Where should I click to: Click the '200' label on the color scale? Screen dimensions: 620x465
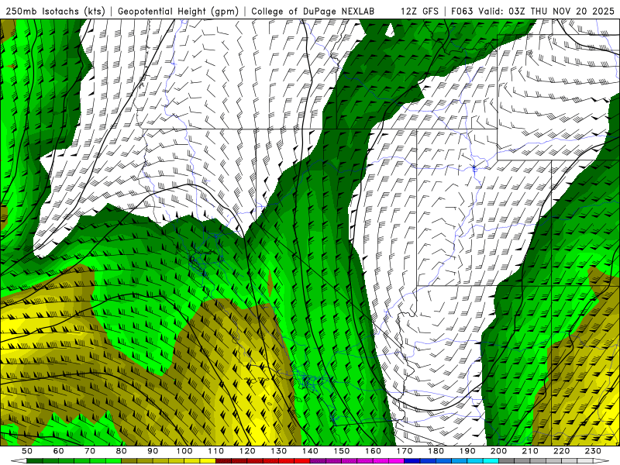498,451
